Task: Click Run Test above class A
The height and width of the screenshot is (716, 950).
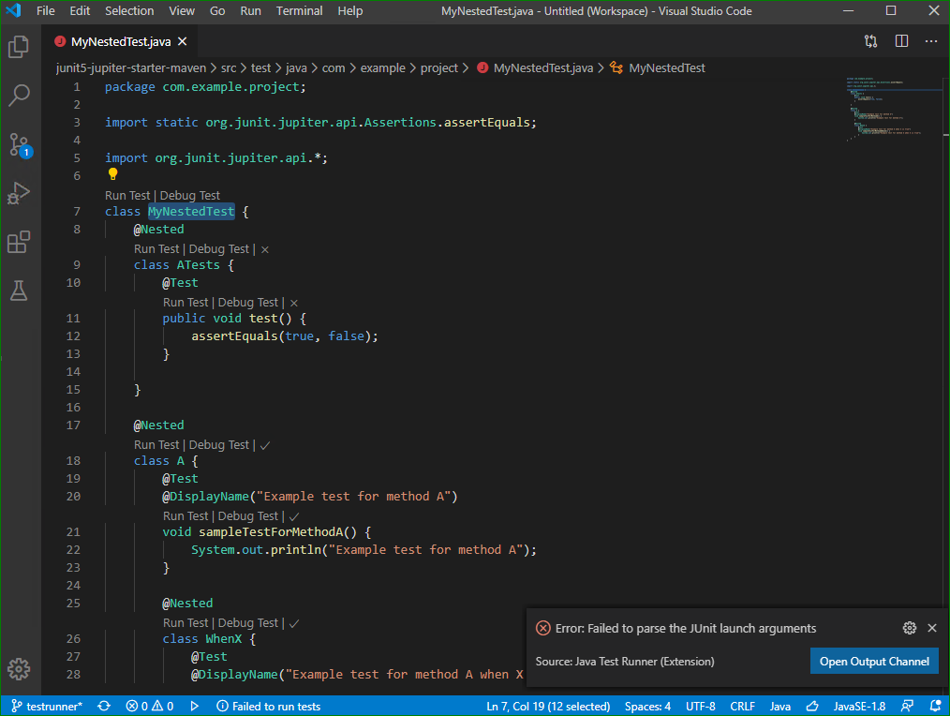Action: click(x=156, y=445)
